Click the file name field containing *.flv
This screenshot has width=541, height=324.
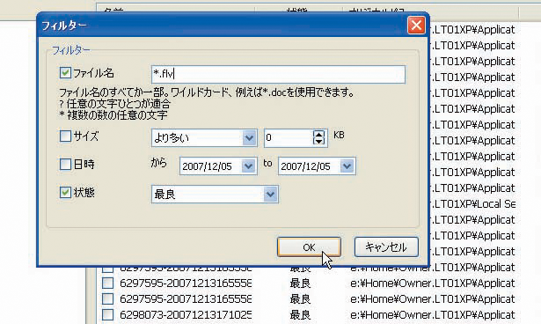point(278,74)
